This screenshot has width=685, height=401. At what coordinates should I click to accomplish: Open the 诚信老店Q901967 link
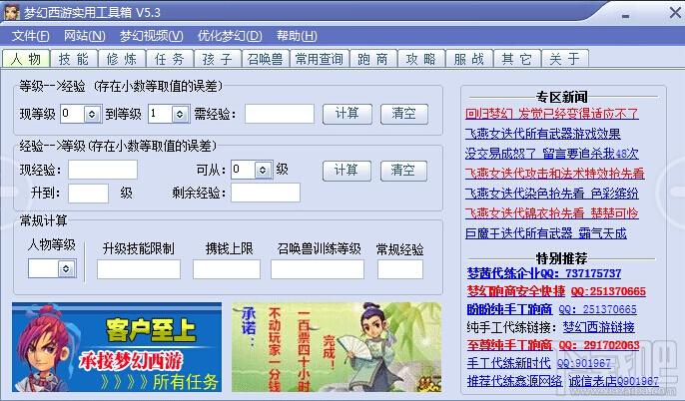pyautogui.click(x=613, y=381)
